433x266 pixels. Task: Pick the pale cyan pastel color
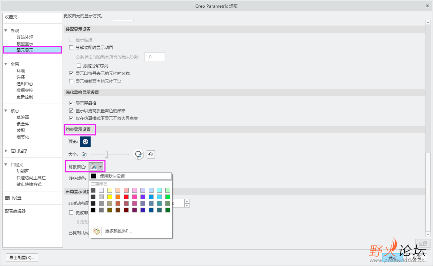(159, 190)
